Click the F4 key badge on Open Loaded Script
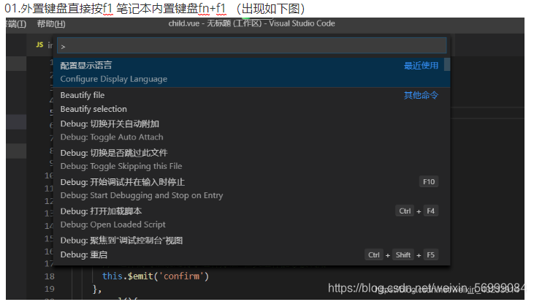 coord(431,211)
